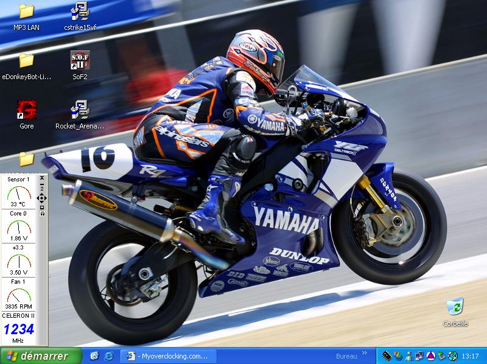
Task: Click the +3.3 voltage gauge
Action: click(x=19, y=261)
